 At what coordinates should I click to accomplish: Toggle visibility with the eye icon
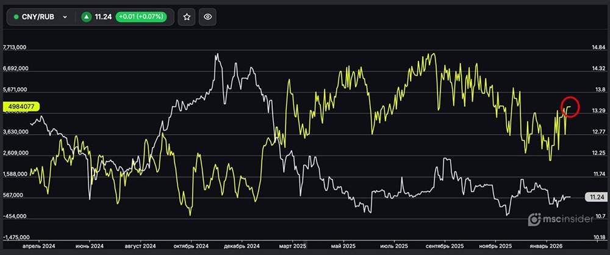pos(208,16)
